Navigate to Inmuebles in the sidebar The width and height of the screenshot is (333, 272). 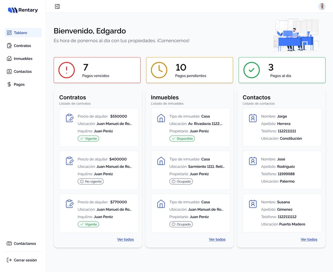coord(23,58)
